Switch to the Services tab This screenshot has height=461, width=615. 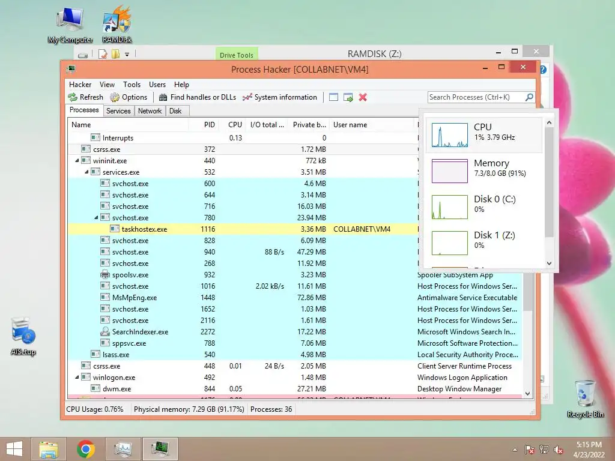coord(118,111)
